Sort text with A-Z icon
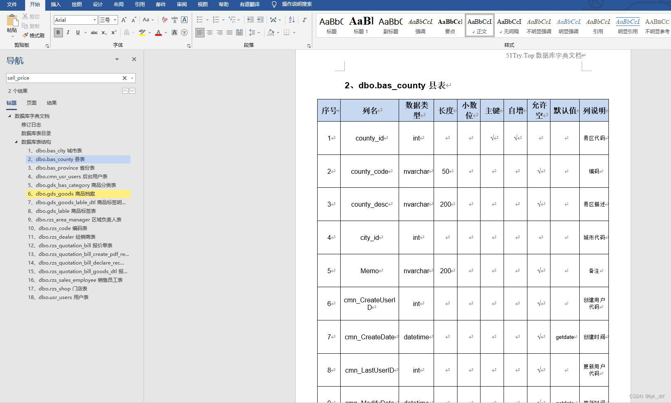The image size is (671, 403). pos(292,20)
